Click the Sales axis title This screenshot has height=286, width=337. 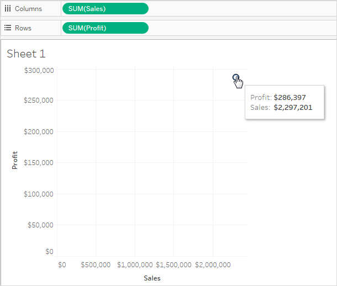[x=152, y=278]
